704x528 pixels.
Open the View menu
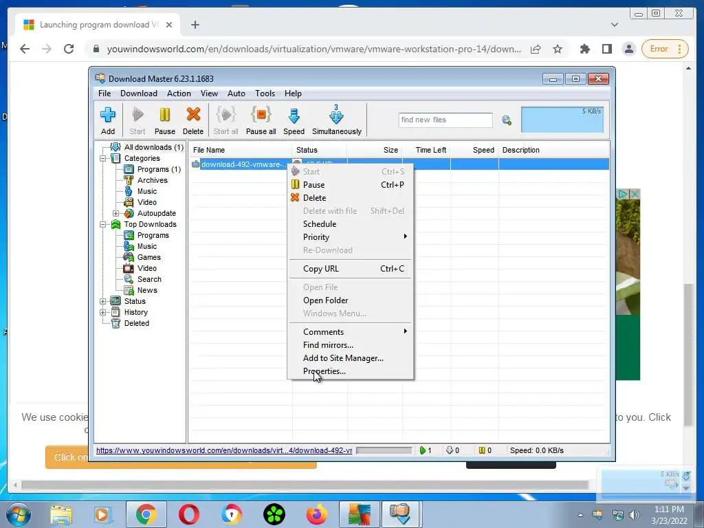pyautogui.click(x=209, y=93)
